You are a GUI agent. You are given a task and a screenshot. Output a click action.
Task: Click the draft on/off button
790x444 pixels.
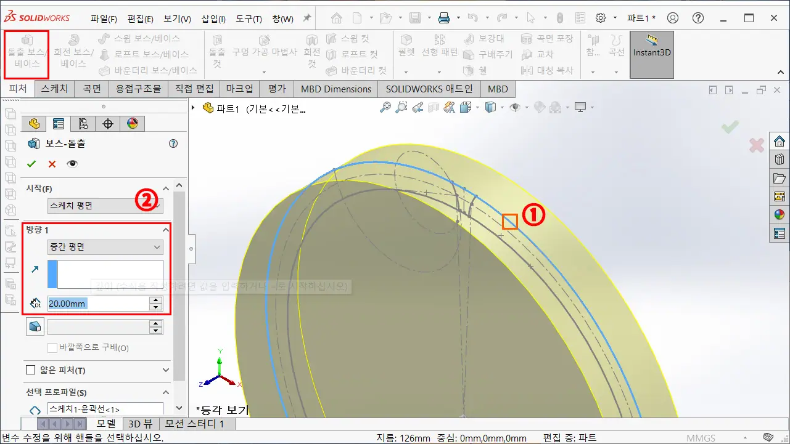tap(35, 326)
